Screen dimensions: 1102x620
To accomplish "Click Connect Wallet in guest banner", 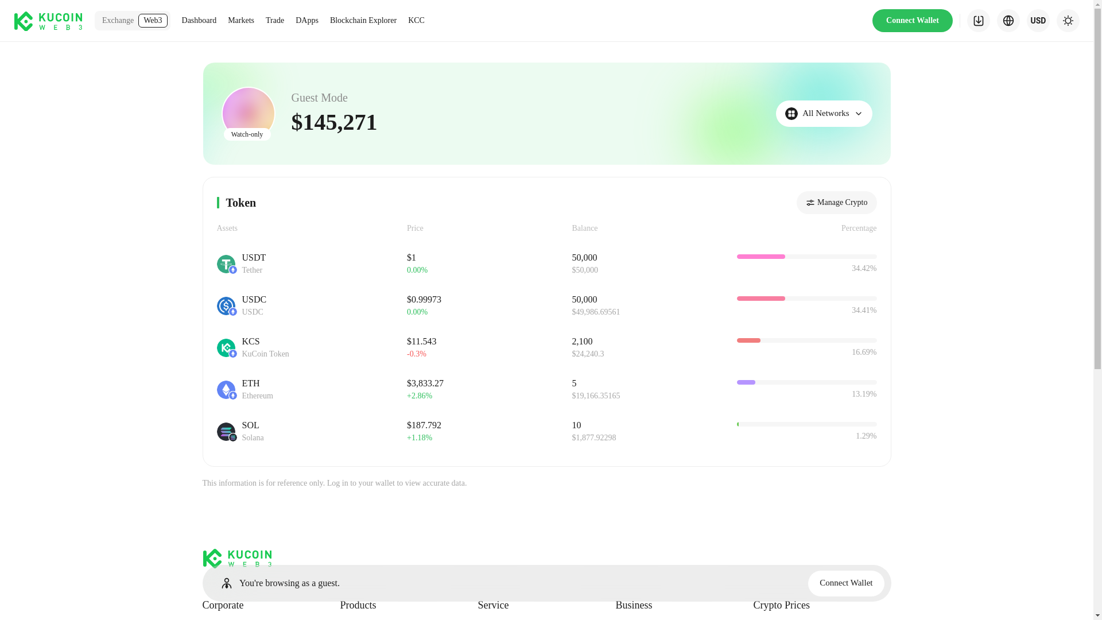I will 846,583.
